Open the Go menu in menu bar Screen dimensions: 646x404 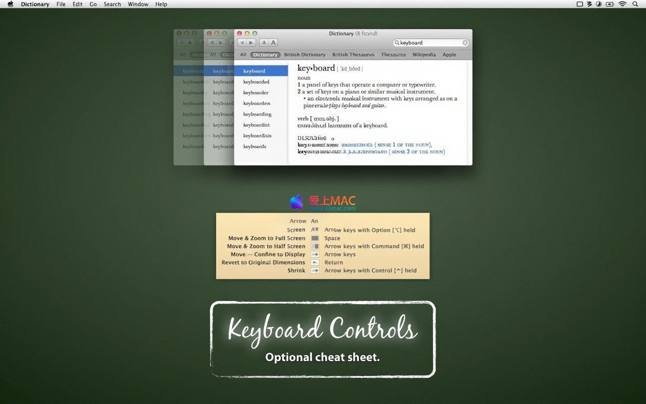93,4
